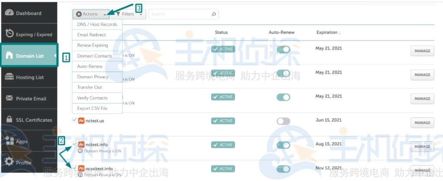This screenshot has height=181, width=443.
Task: Click the ncssltest.info domain logo icon
Action: click(x=81, y=168)
